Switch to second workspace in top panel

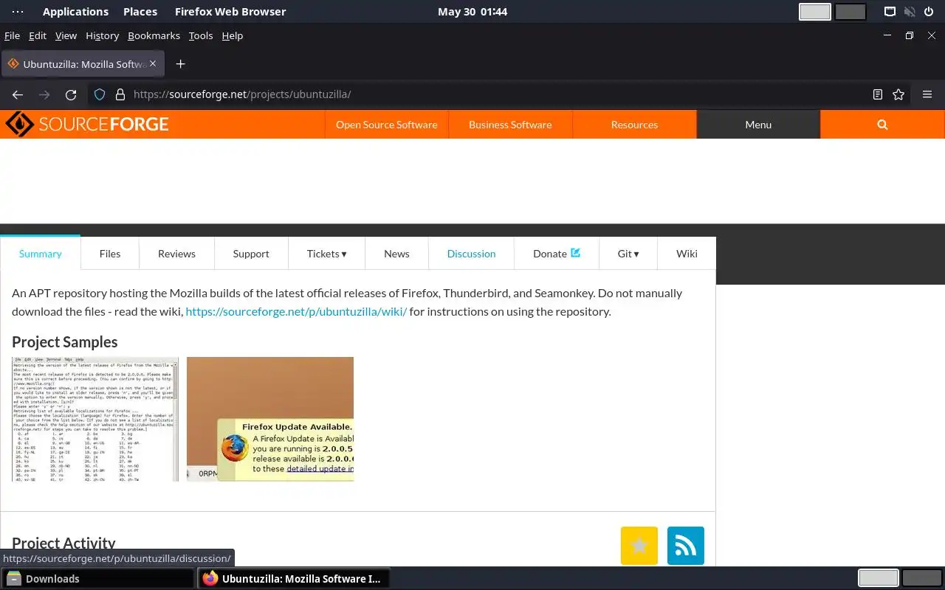tap(850, 12)
